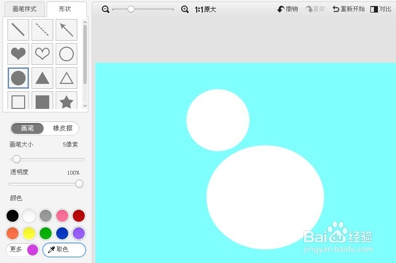Activate the 橡皮擦 eraser mode
The image size is (396, 263).
click(x=63, y=128)
